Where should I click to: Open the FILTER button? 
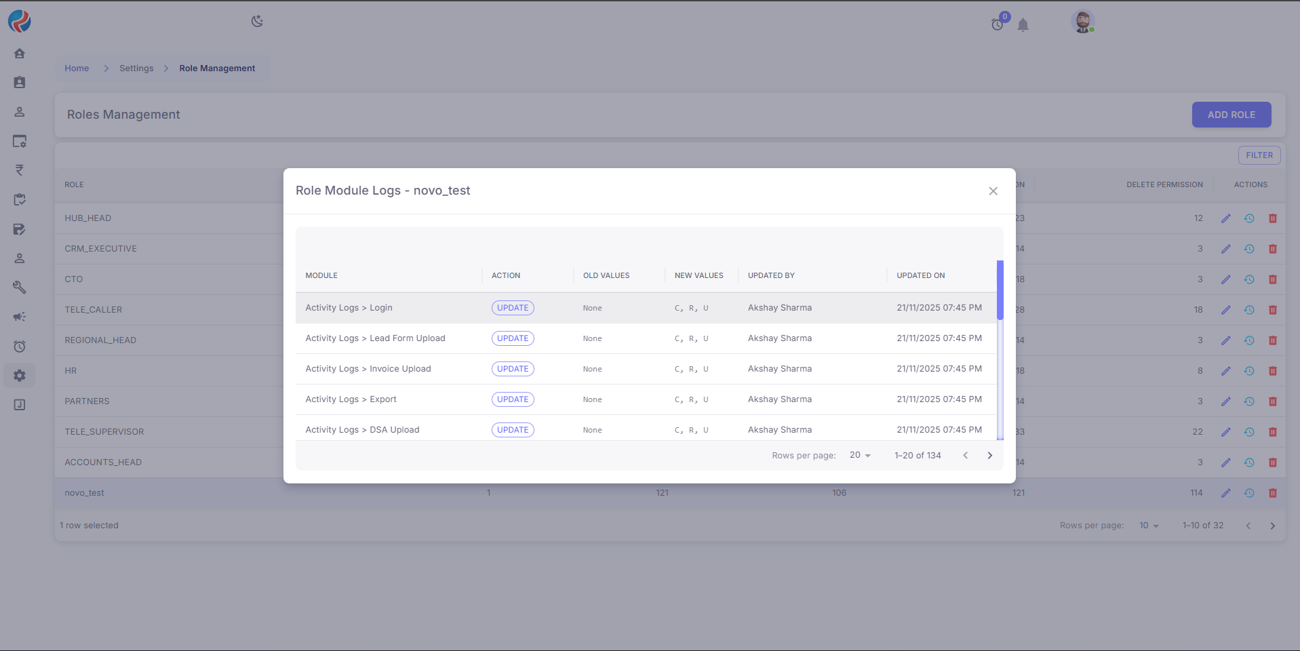[x=1259, y=155]
